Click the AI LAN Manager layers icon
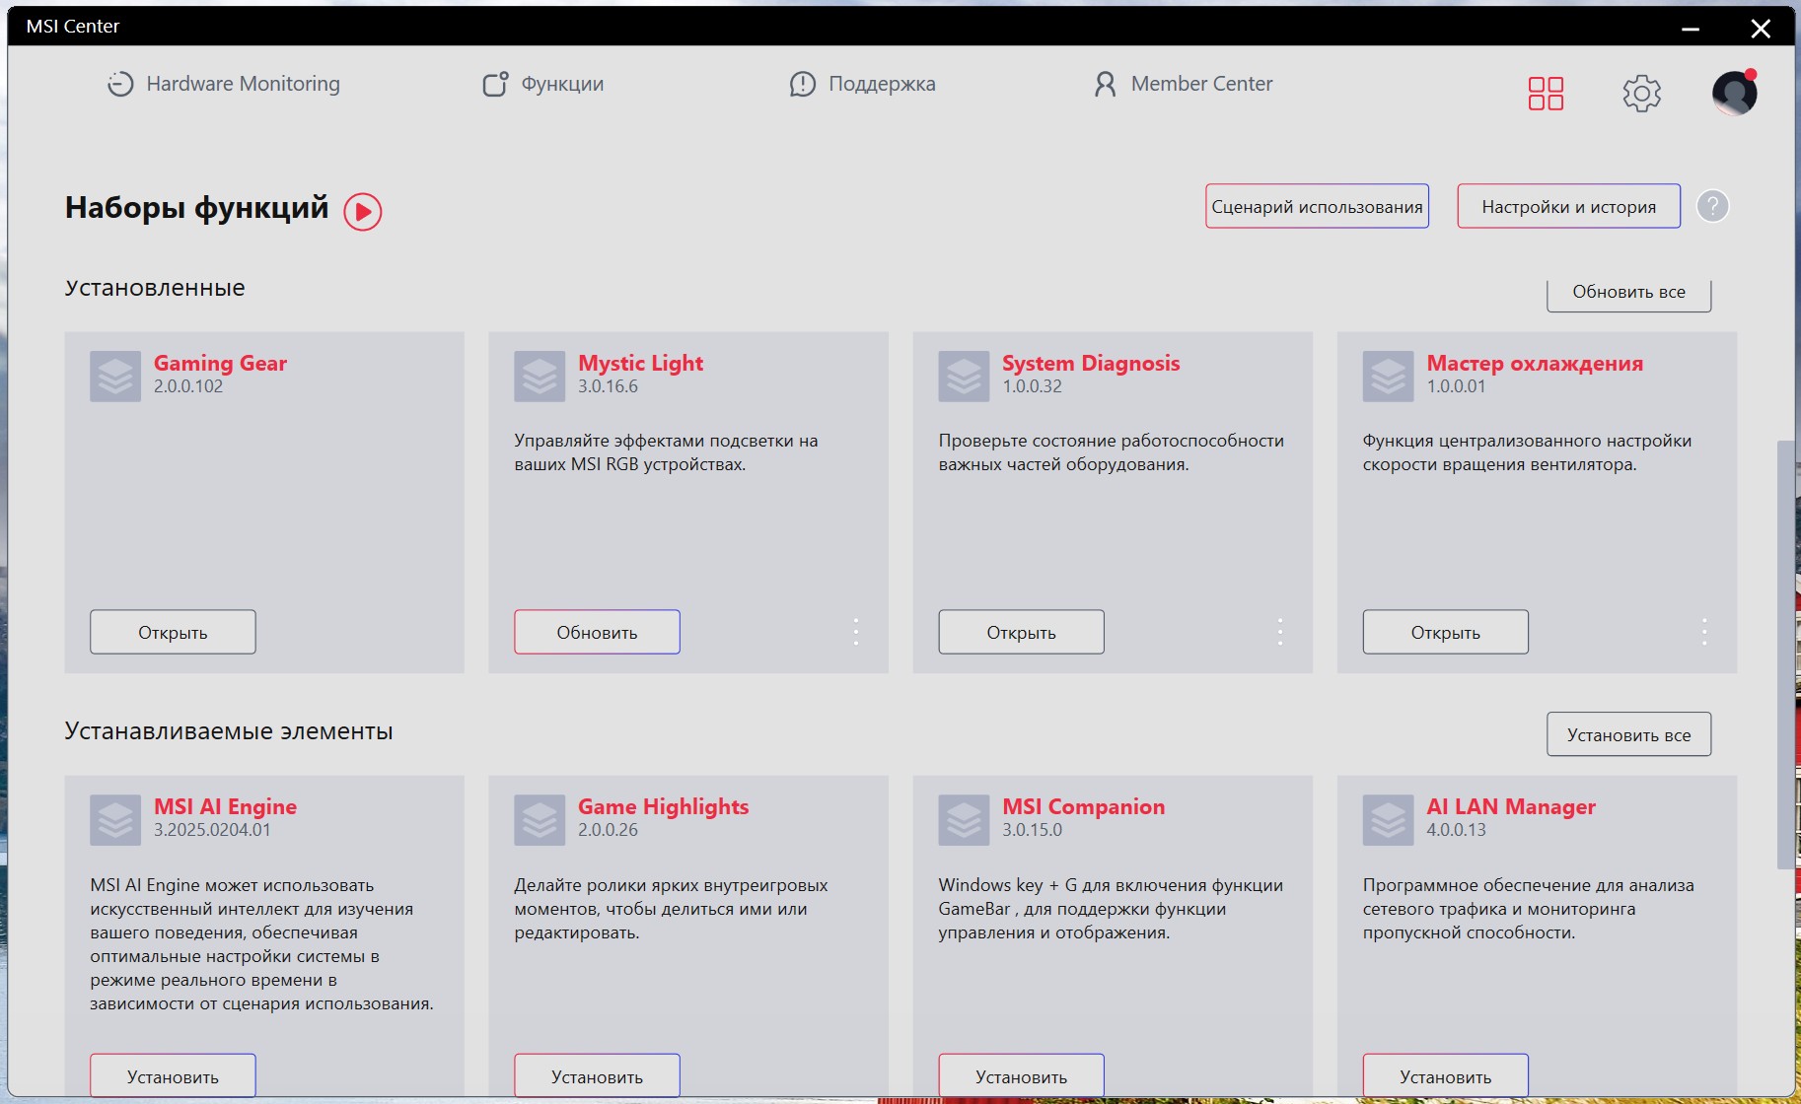This screenshot has width=1801, height=1104. coord(1388,819)
